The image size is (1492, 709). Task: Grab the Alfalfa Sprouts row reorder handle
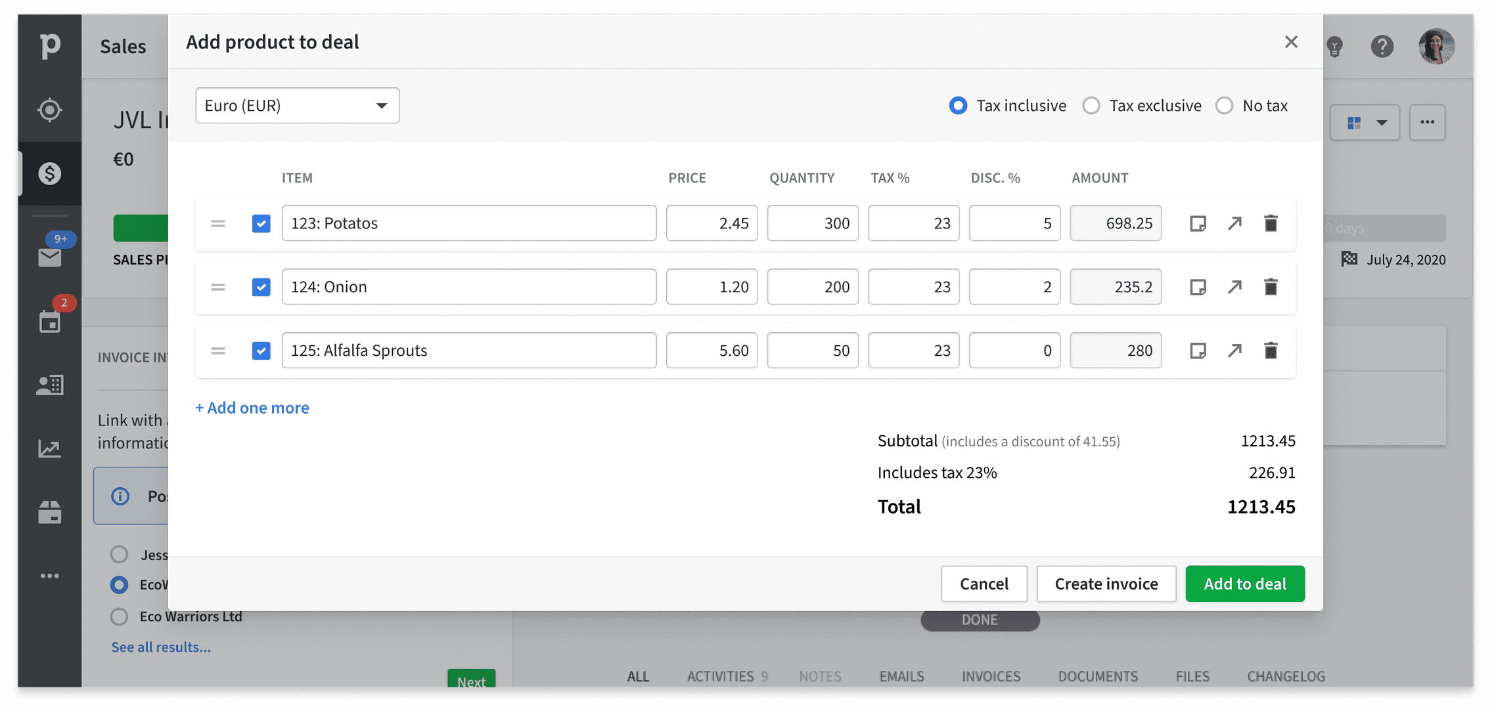[218, 351]
